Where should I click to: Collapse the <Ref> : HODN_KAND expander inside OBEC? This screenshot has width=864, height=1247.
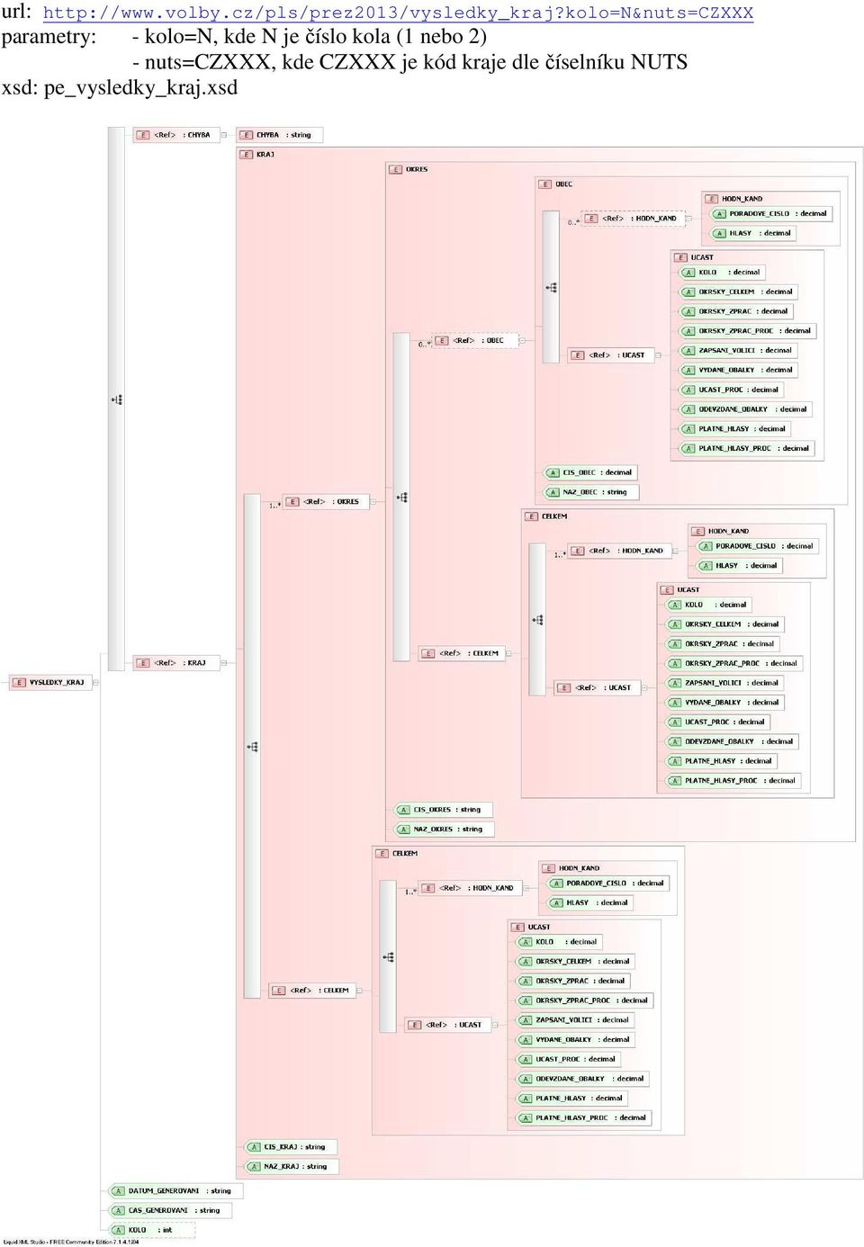pyautogui.click(x=688, y=219)
